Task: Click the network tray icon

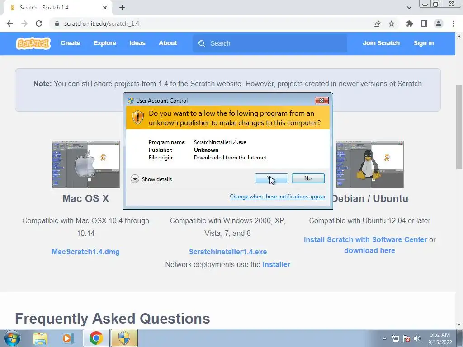Action: tap(395, 338)
